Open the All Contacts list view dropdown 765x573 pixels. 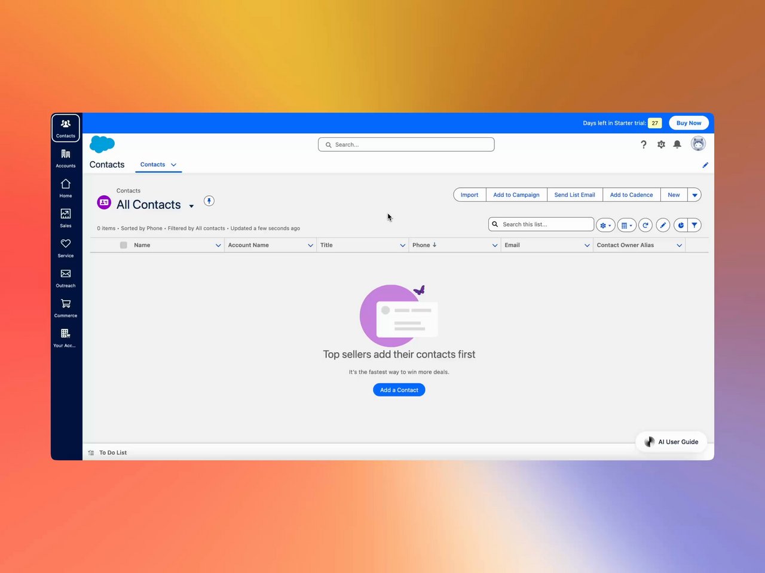(x=191, y=206)
